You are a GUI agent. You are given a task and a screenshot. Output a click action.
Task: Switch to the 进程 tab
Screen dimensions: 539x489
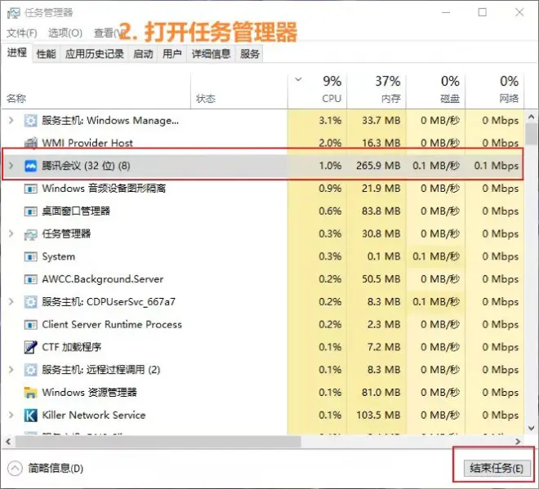click(x=17, y=52)
